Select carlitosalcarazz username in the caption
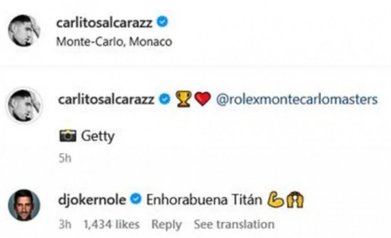This screenshot has width=391, height=238. [x=104, y=99]
